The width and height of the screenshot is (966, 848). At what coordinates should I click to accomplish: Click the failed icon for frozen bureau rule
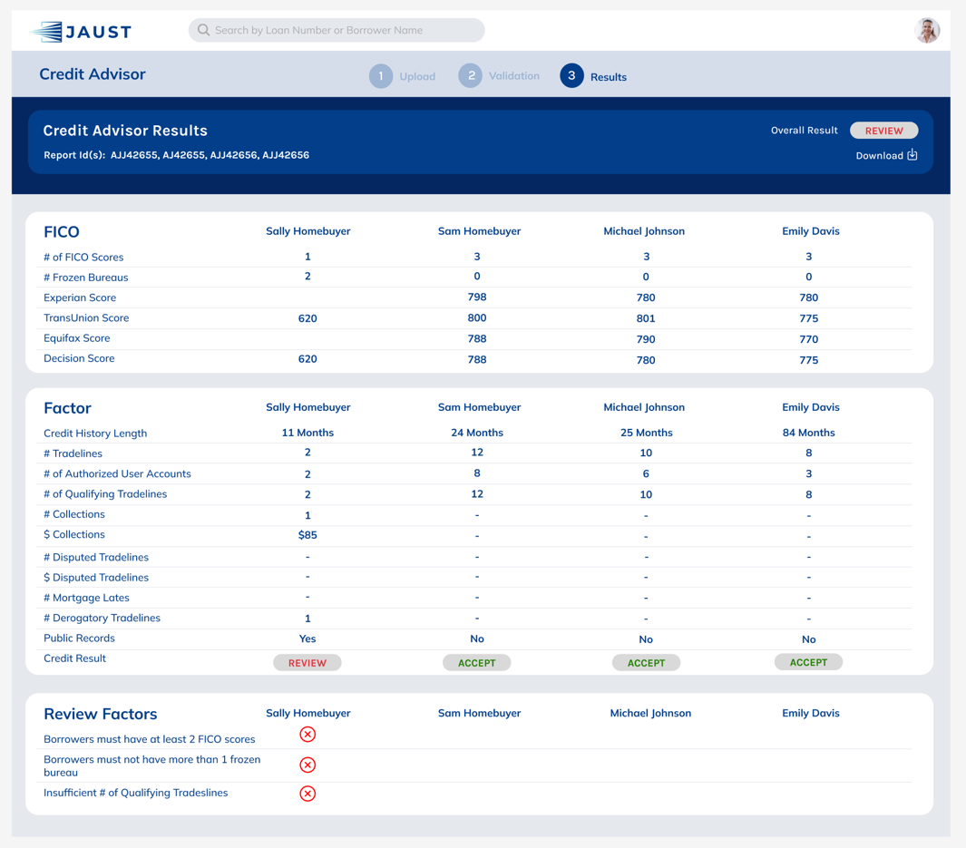tap(307, 765)
